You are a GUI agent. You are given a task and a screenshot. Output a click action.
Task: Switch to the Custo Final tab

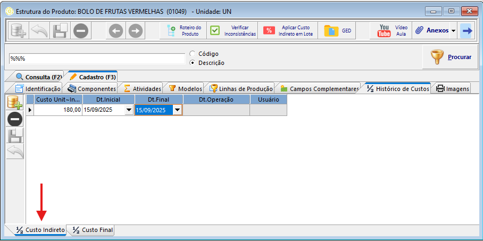(x=93, y=230)
